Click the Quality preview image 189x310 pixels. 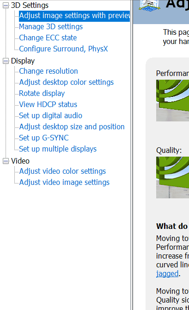tap(172, 177)
